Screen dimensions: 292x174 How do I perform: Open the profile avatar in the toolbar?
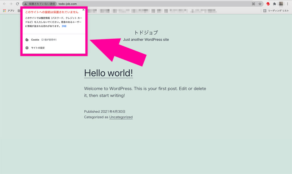pyautogui.click(x=281, y=4)
